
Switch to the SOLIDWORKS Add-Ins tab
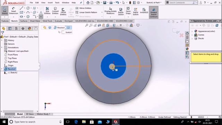pos(85,21)
